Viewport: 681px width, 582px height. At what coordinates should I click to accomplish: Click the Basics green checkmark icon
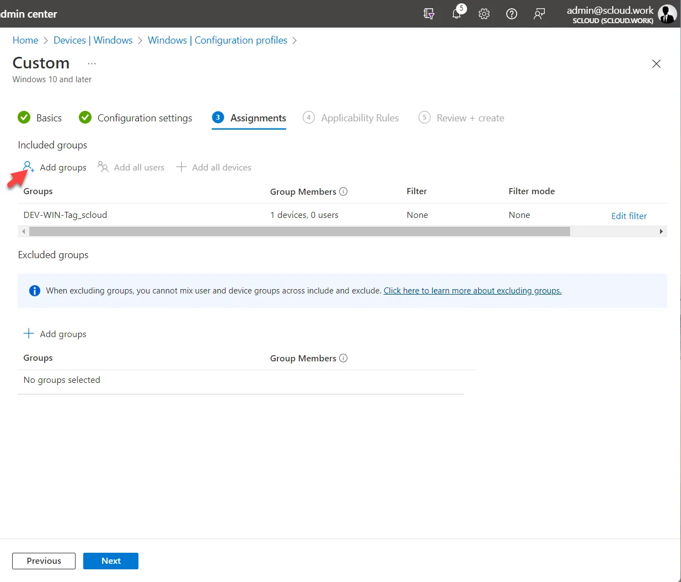pyautogui.click(x=24, y=118)
